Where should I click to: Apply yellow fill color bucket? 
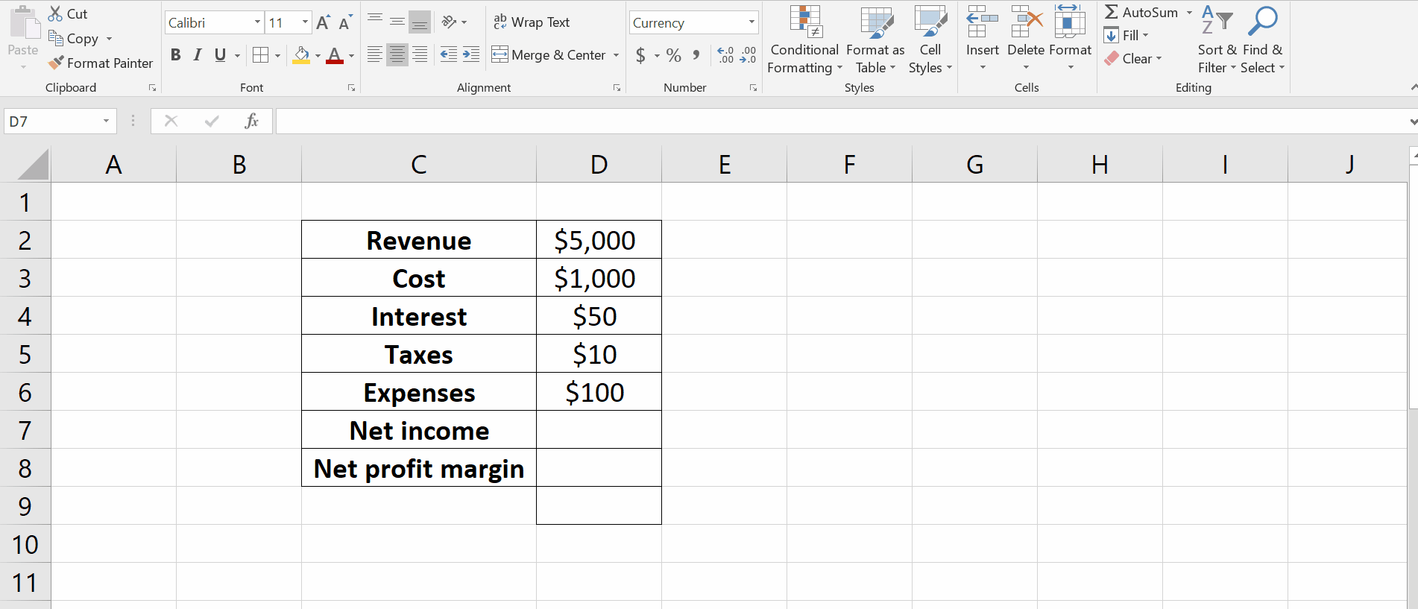(301, 54)
